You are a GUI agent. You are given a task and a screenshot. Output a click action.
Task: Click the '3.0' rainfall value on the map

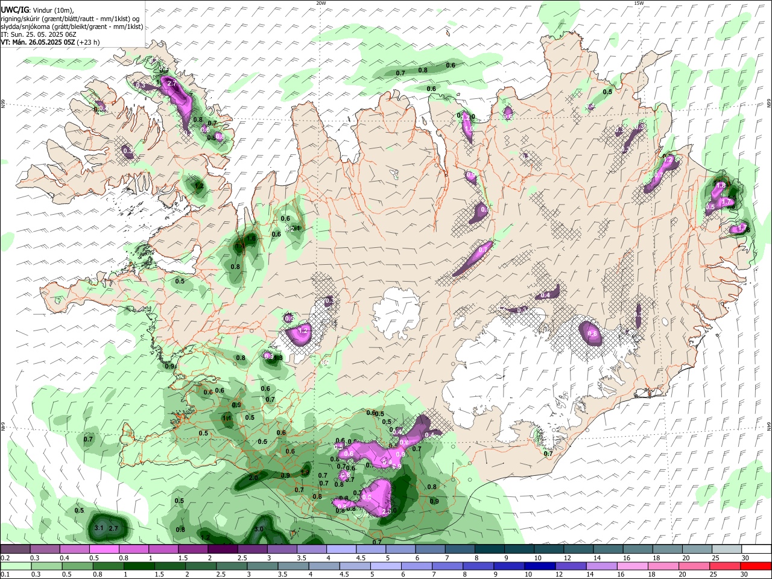[259, 529]
